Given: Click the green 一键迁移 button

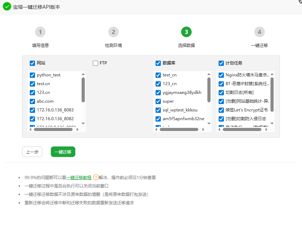Looking at the screenshot, I should click(x=63, y=152).
